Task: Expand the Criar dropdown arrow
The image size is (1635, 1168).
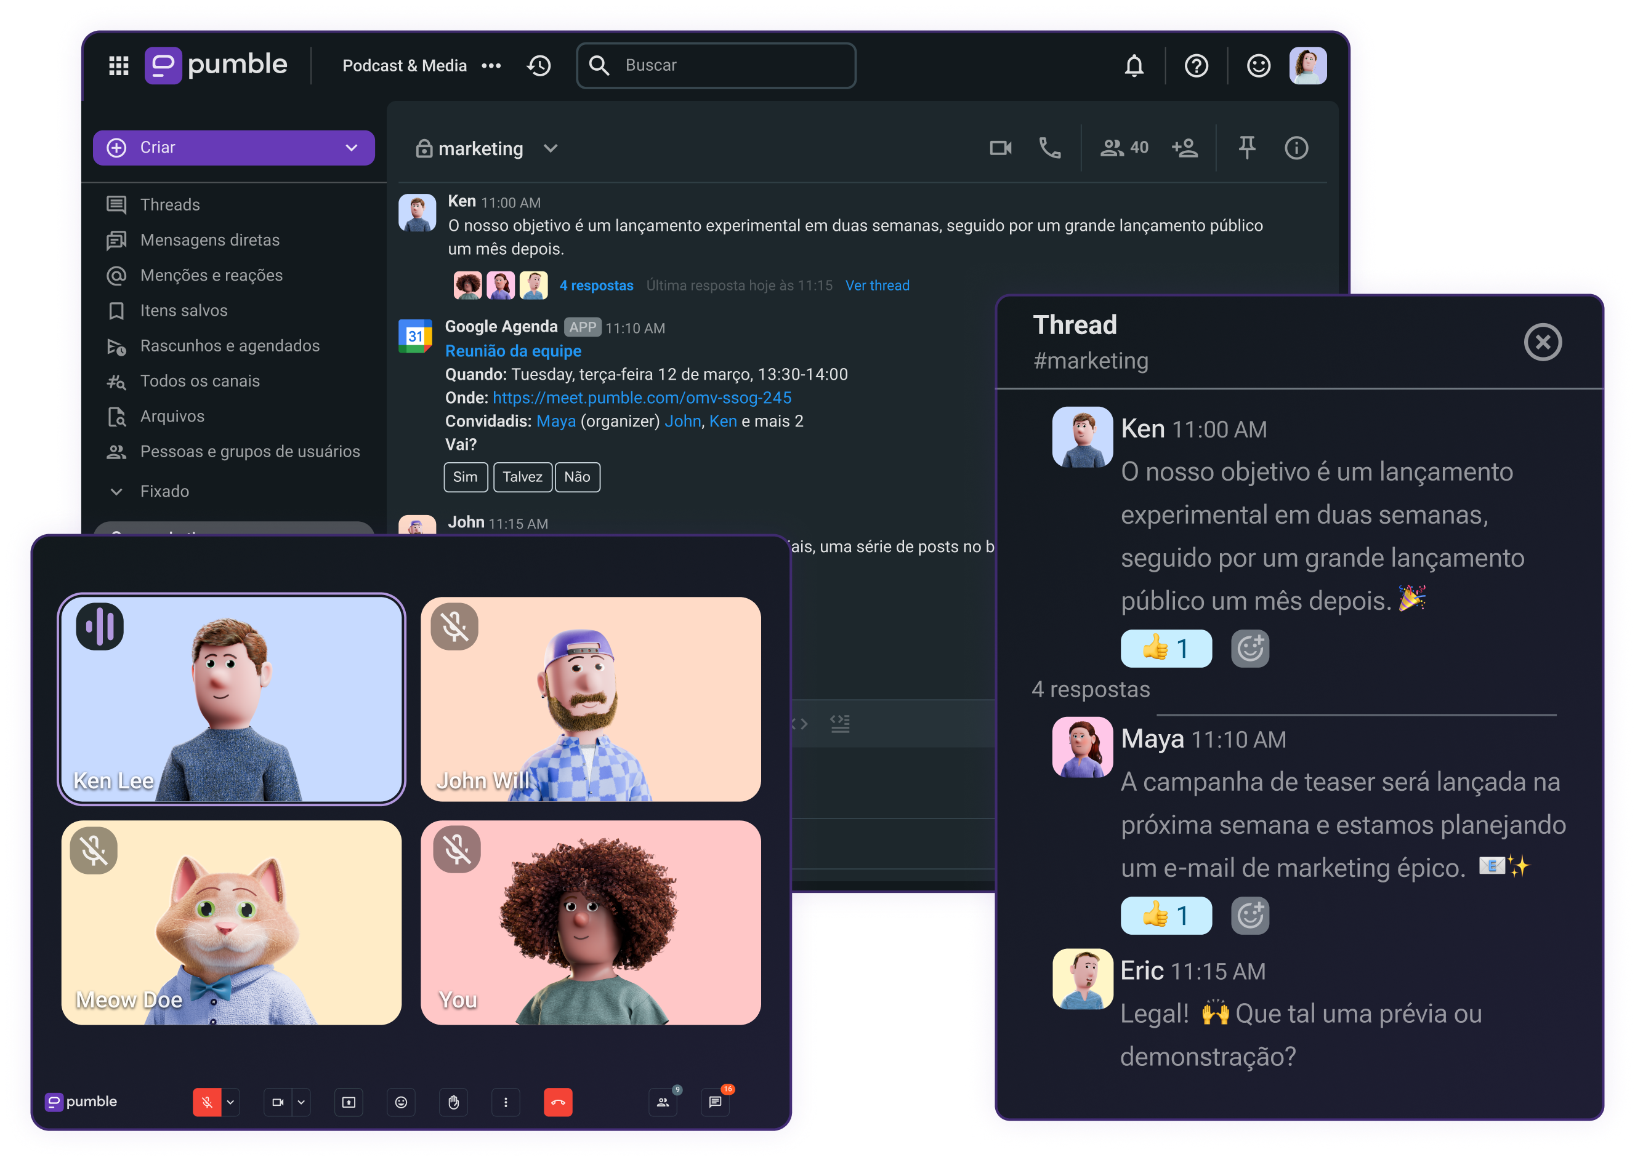Action: coord(351,148)
